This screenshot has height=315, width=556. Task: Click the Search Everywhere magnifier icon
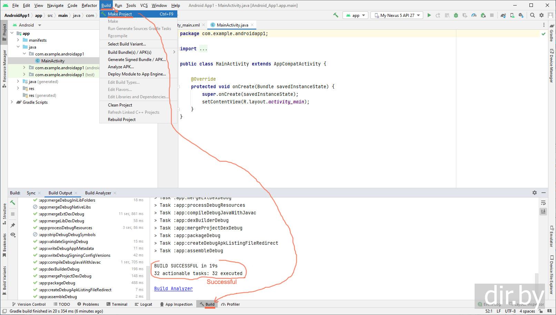click(533, 15)
